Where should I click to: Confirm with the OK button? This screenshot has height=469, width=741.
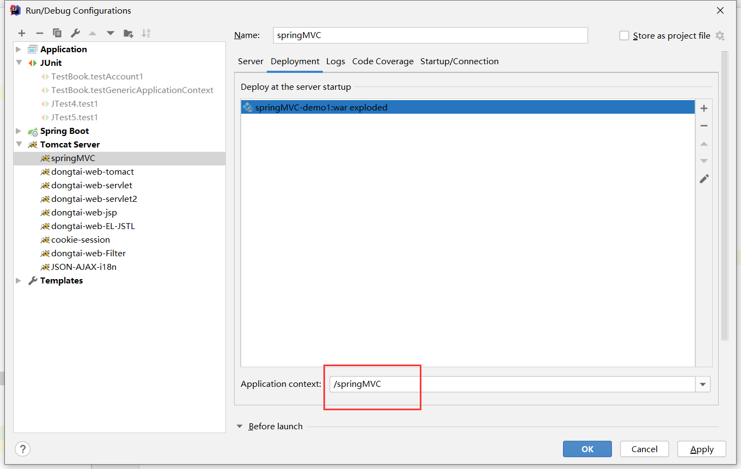pos(587,449)
